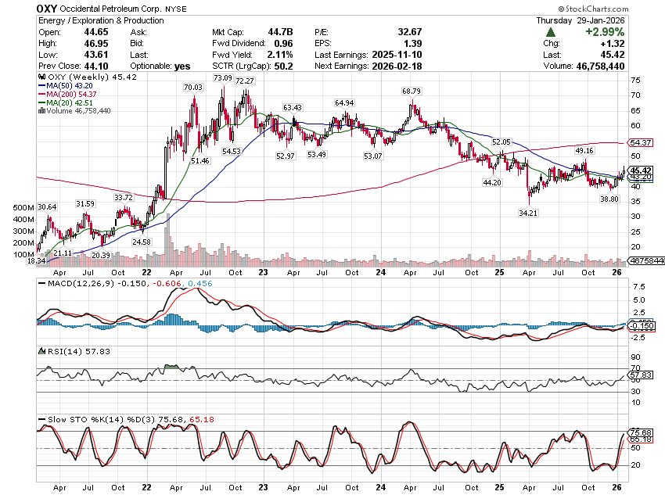Click the candlestick icon beside OXY (Weekly)
This screenshot has height=495, width=665.
tap(41, 78)
